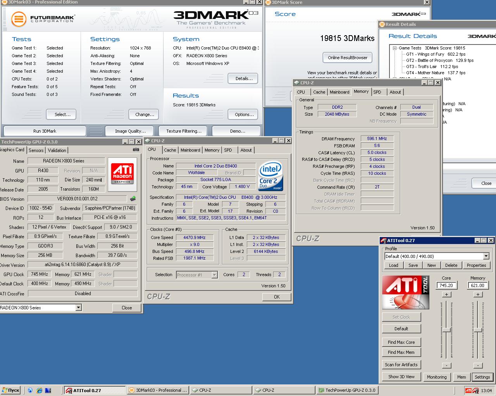Viewport: 496px width, 396px height.
Task: Open the CPU tab in CPU-Z memory window
Action: coord(301,92)
